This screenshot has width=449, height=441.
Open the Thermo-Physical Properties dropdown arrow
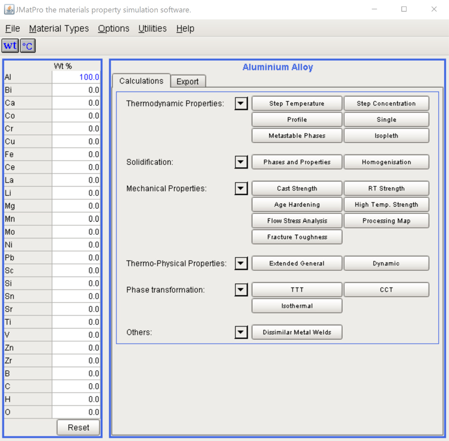click(x=241, y=263)
